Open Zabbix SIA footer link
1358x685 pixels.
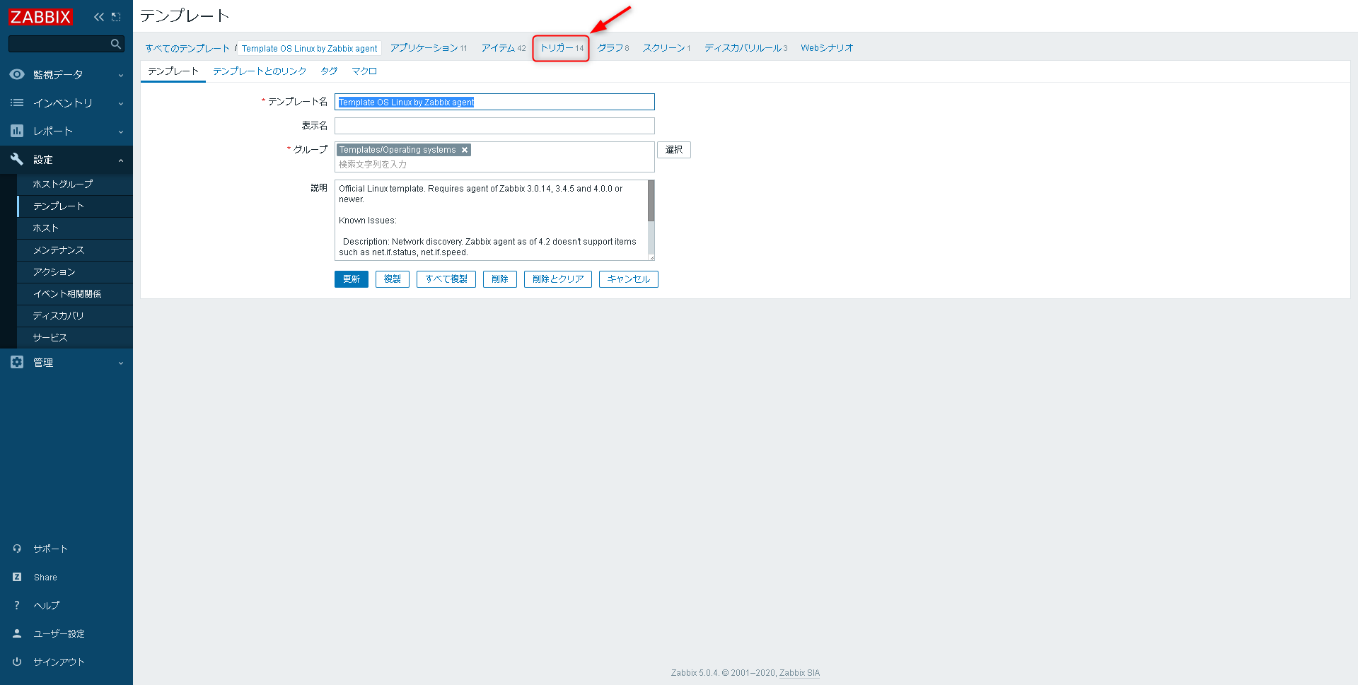799,673
